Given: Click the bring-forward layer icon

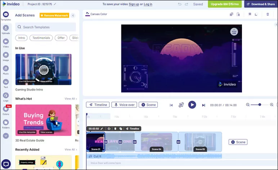Looking at the screenshot, I should pos(250,14).
